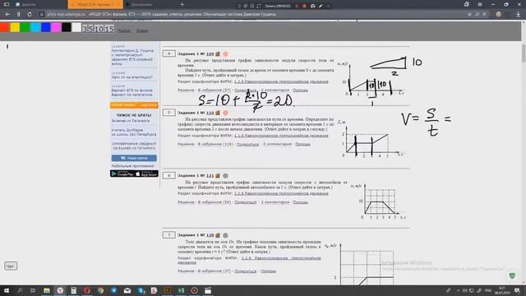Viewport: 526px width, 296px height.
Task: Switch to the third browser tab
Action: pos(150,5)
